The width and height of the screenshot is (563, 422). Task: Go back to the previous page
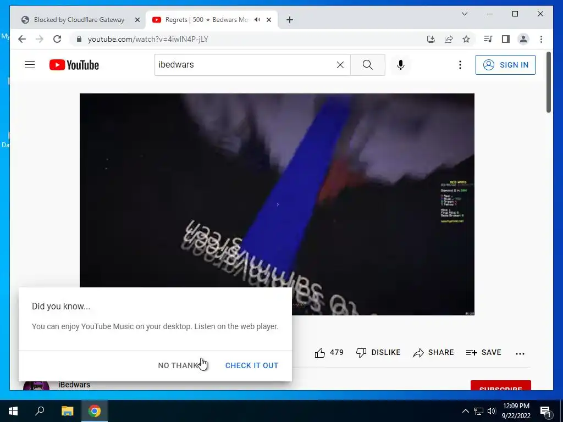pos(22,39)
